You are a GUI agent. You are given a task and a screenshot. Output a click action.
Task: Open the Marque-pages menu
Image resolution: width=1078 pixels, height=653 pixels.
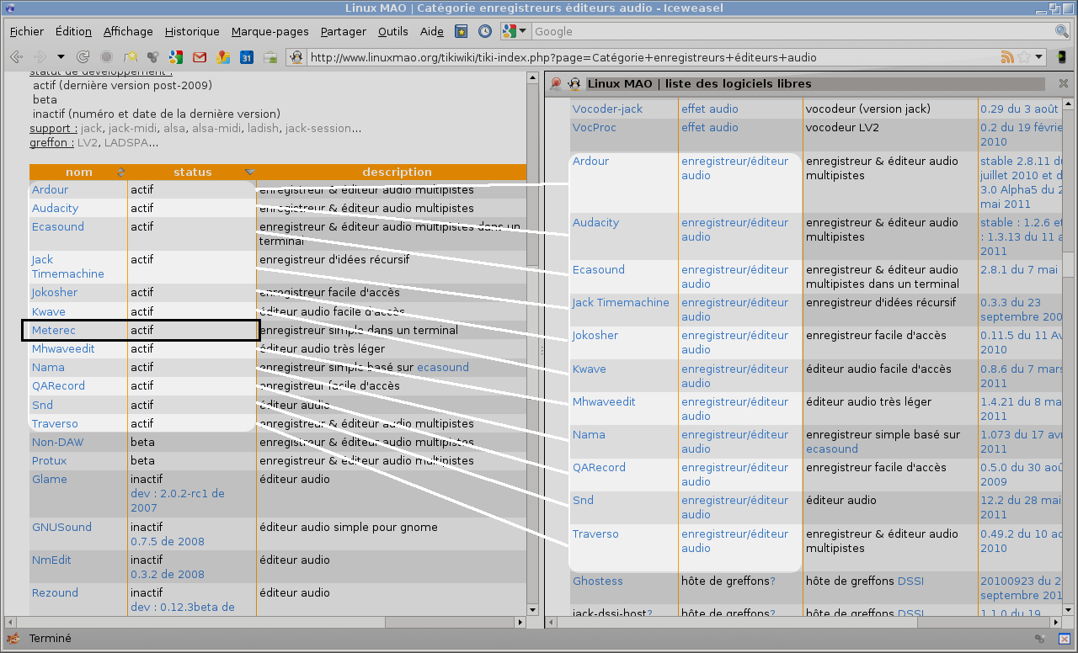click(x=269, y=31)
